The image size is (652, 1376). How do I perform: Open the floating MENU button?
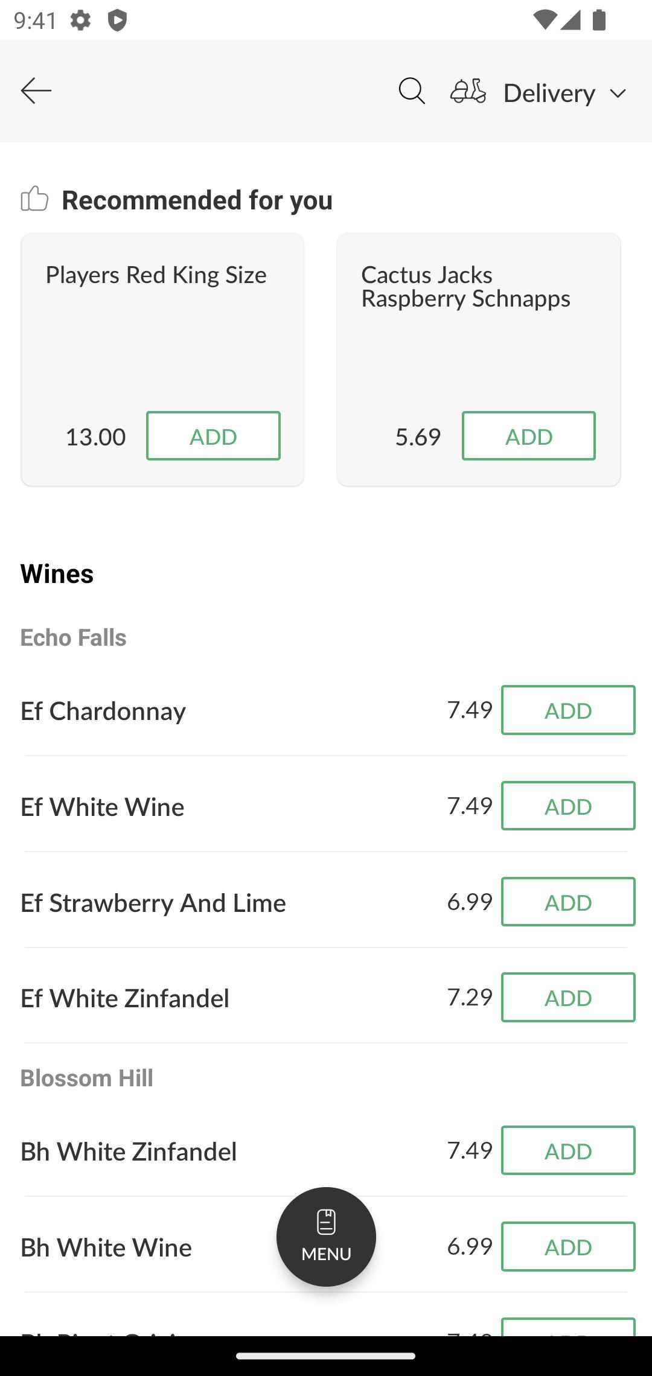click(x=326, y=1237)
